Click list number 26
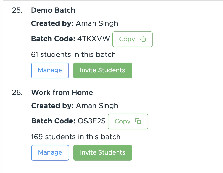This screenshot has height=173, width=223. (x=17, y=93)
